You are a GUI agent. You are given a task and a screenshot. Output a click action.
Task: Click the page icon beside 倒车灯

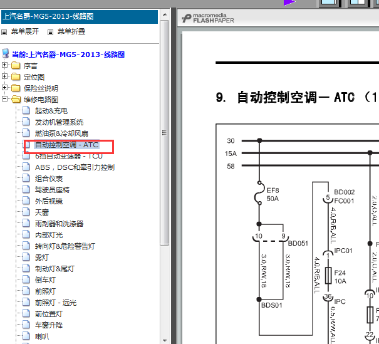click(26, 279)
